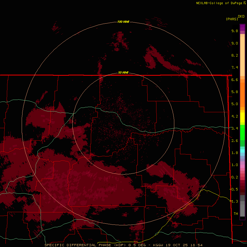Click the DKD label above the color scale

(x=241, y=16)
